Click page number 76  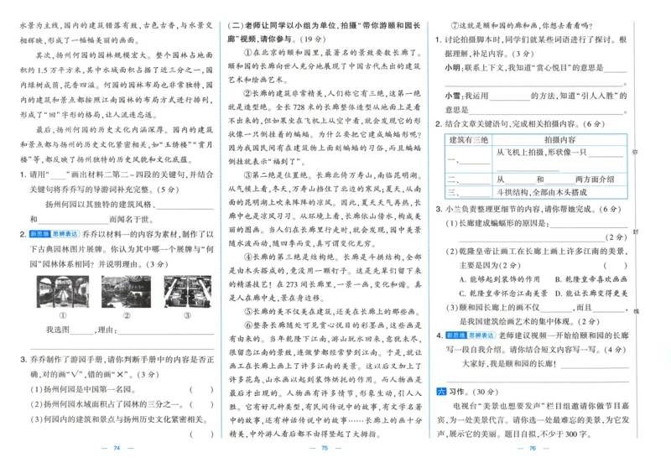[x=533, y=448]
